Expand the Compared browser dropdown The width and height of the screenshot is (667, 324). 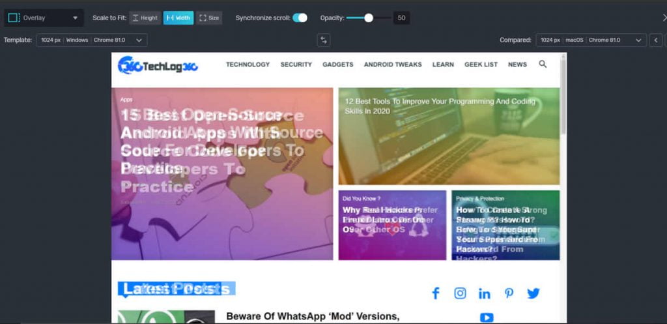tap(590, 40)
